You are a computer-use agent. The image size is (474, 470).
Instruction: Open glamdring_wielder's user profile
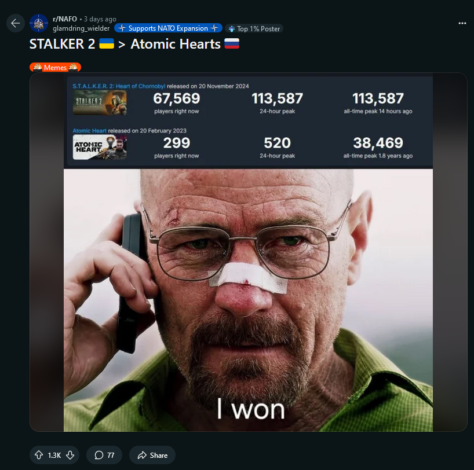pos(81,28)
